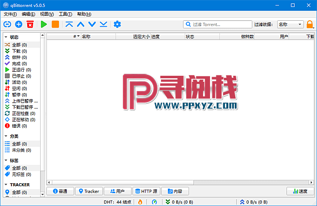This screenshot has width=317, height=206.
Task: Select the 空闲 (0) filter
Action: (x=22, y=89)
